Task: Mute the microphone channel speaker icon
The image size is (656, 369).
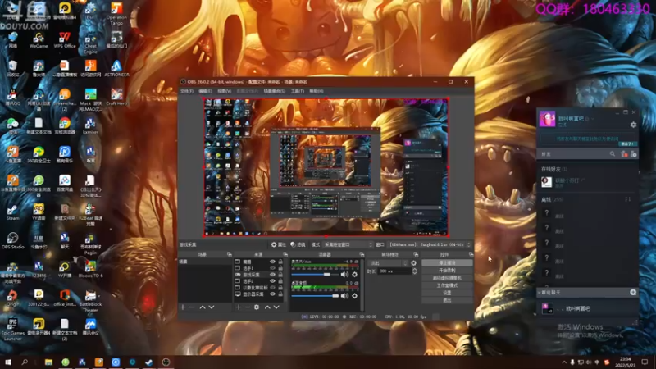Action: tap(344, 275)
